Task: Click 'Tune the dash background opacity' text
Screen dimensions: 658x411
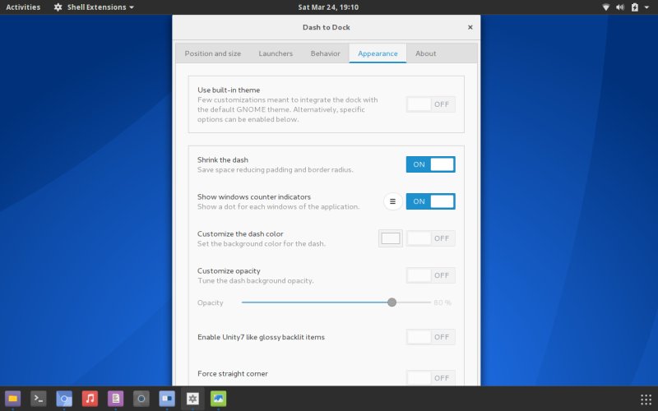Action: (256, 280)
